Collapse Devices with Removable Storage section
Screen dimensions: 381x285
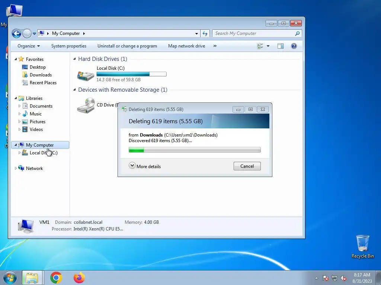coord(74,90)
